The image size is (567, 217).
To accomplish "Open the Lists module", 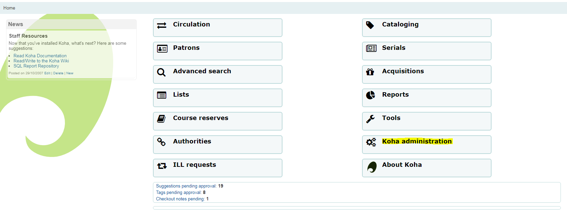I will click(218, 98).
